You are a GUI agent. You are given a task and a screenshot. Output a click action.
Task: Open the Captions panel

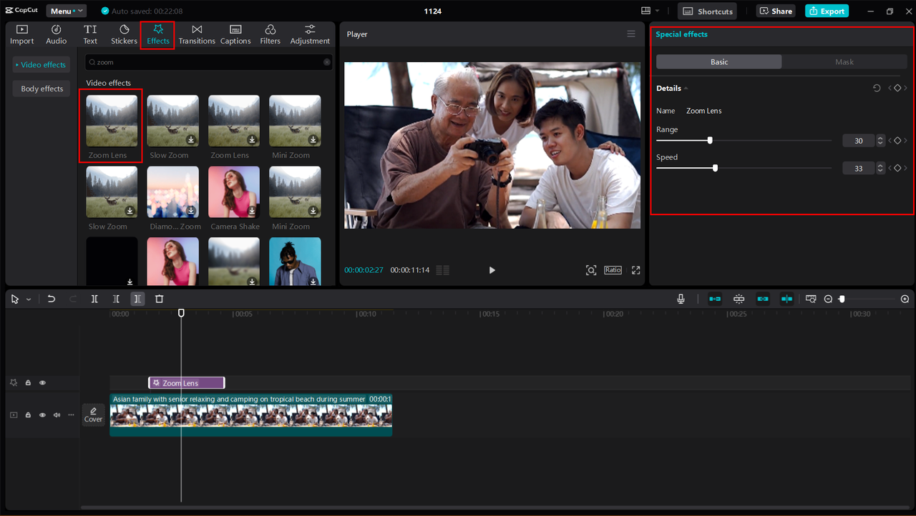pyautogui.click(x=235, y=34)
